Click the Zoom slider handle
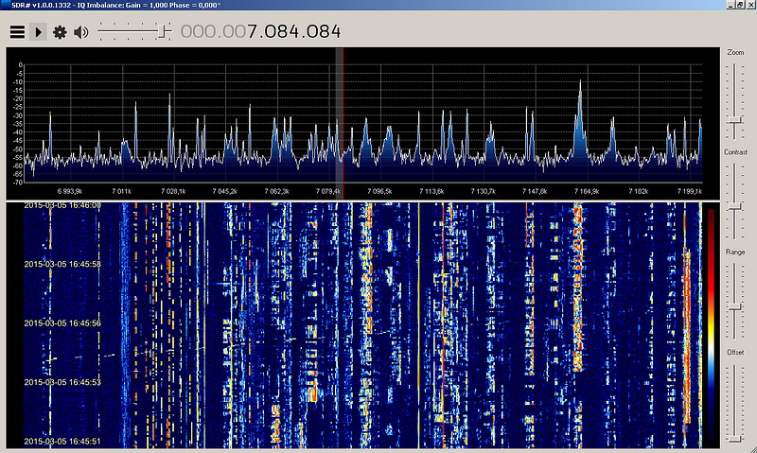Screen dimensions: 757x453 pyautogui.click(x=735, y=120)
